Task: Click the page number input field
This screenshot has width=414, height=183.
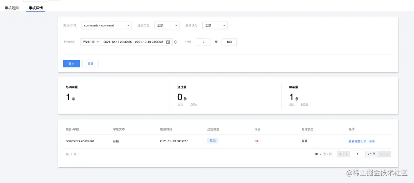Action: pos(358,154)
